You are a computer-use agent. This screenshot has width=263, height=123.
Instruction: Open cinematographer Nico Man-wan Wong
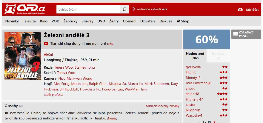tap(75, 78)
